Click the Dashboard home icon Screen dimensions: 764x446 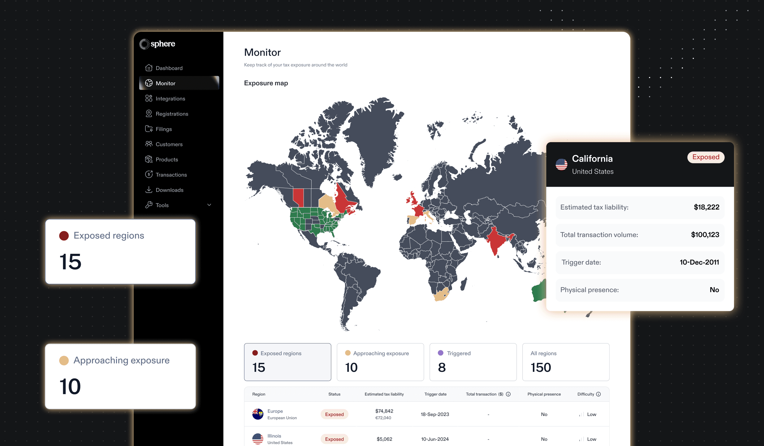point(149,68)
